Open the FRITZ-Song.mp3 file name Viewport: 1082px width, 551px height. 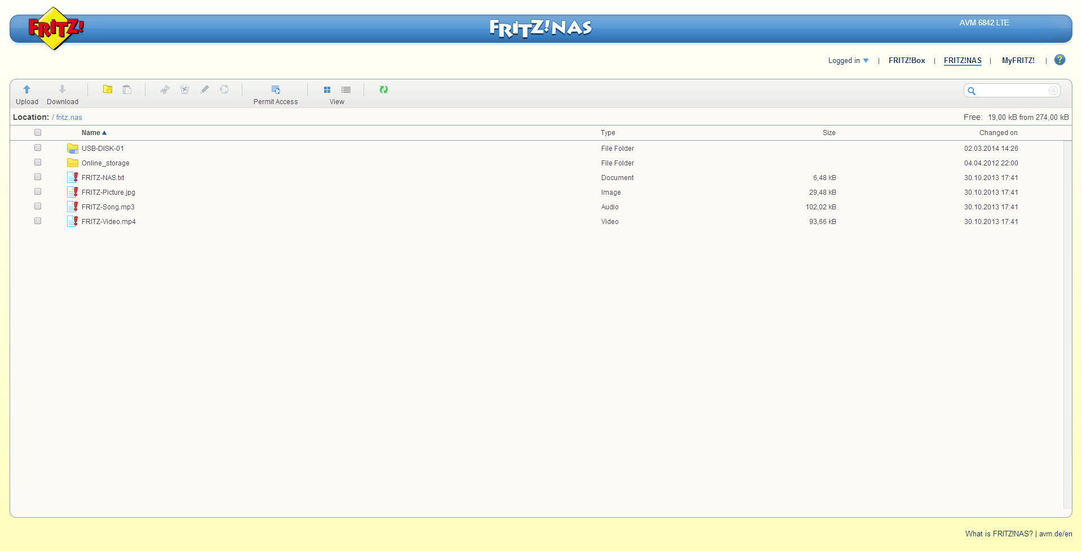pyautogui.click(x=108, y=207)
